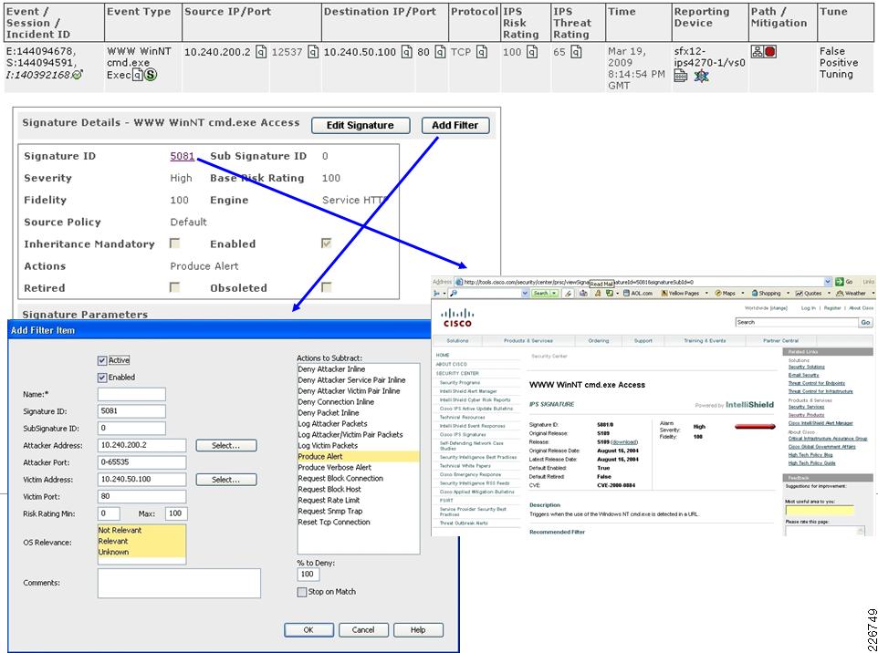Open Training & Events tab

pyautogui.click(x=705, y=340)
